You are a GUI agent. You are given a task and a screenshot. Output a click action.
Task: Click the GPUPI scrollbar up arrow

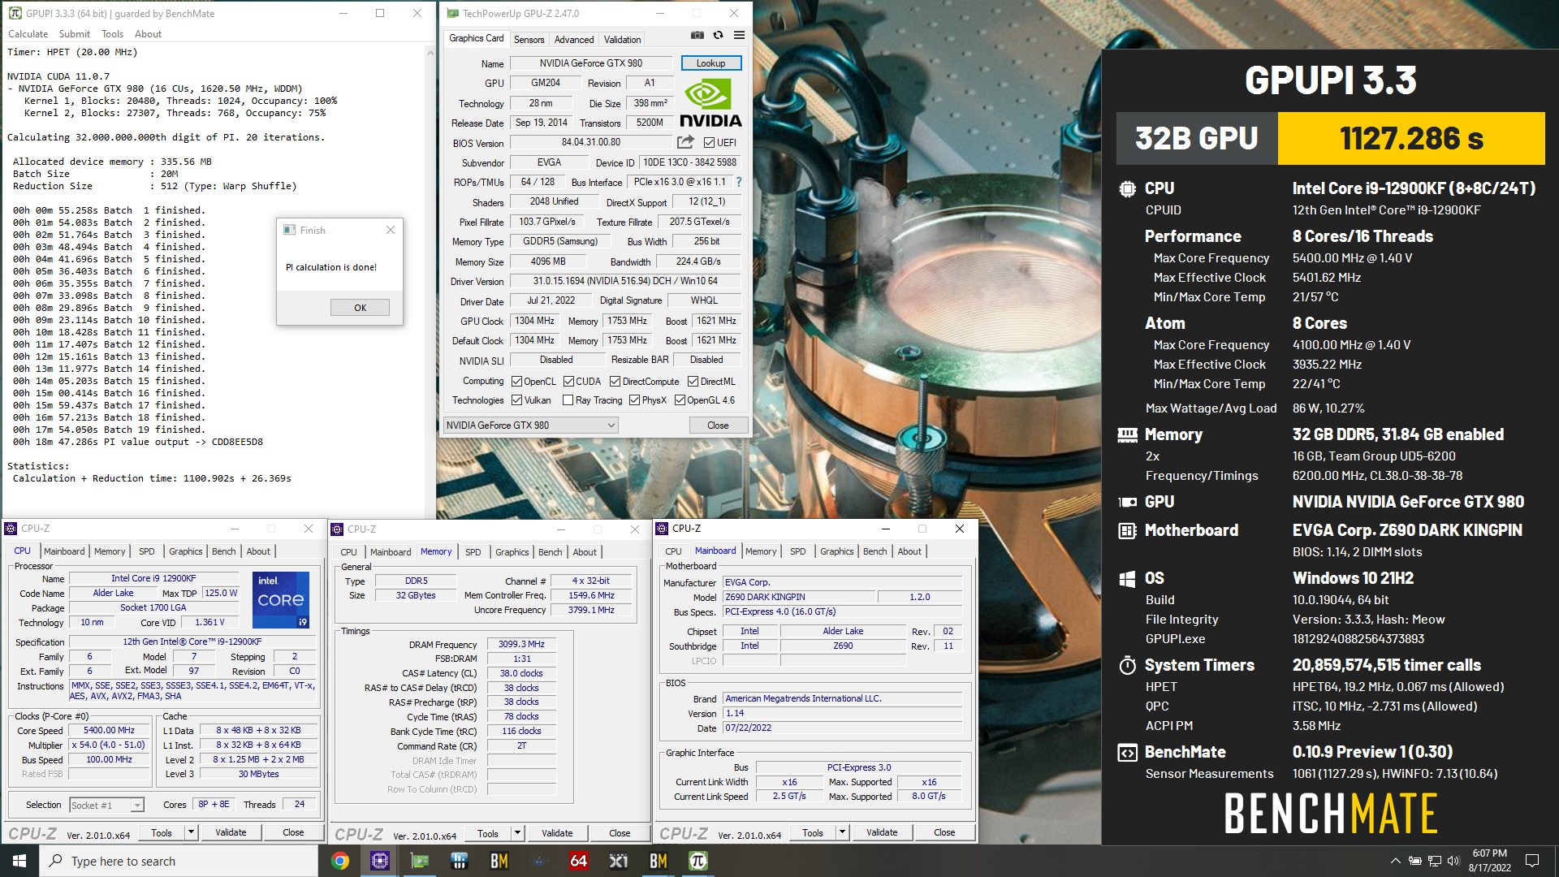pyautogui.click(x=430, y=52)
